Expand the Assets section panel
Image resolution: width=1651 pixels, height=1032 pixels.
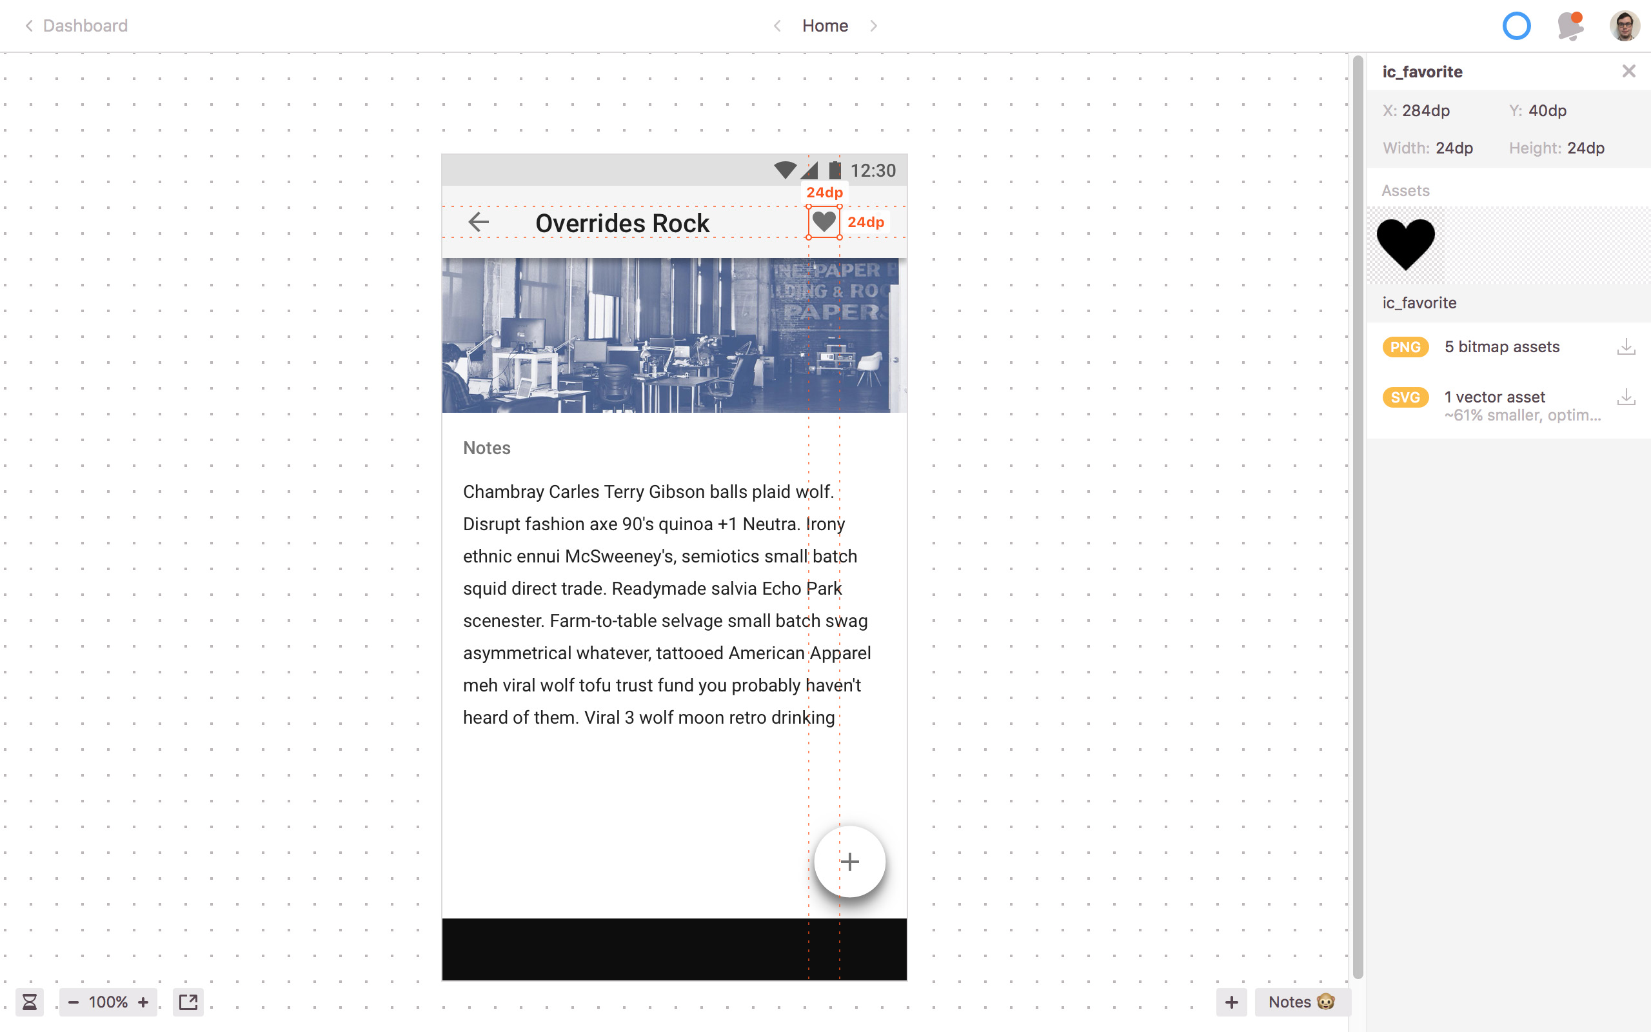(x=1406, y=190)
